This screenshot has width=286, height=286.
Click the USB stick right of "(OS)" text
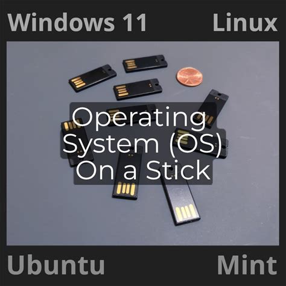point(201,142)
